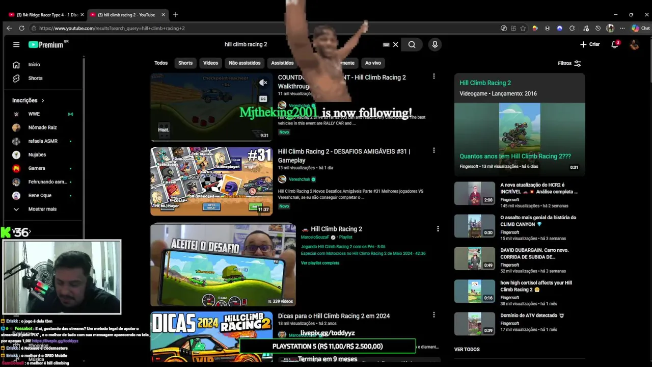Select the Todos filter chip
Screen dimensions: 652x367
coord(161,63)
